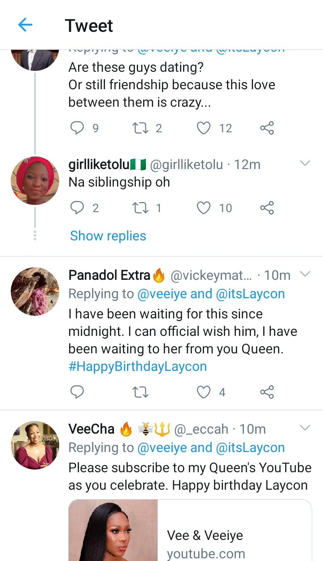323x561 pixels.
Task: Open options chevron on girlliketolu's tweet
Action: coord(305,164)
